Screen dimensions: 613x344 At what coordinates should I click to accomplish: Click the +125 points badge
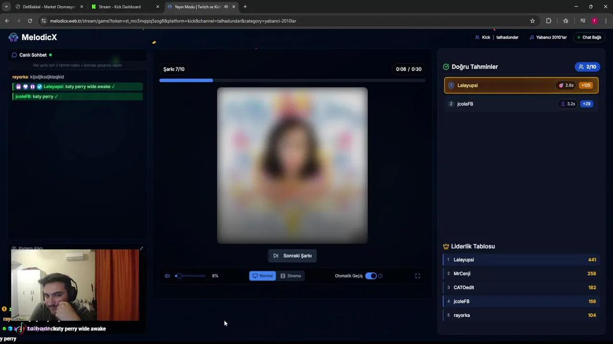(x=586, y=85)
